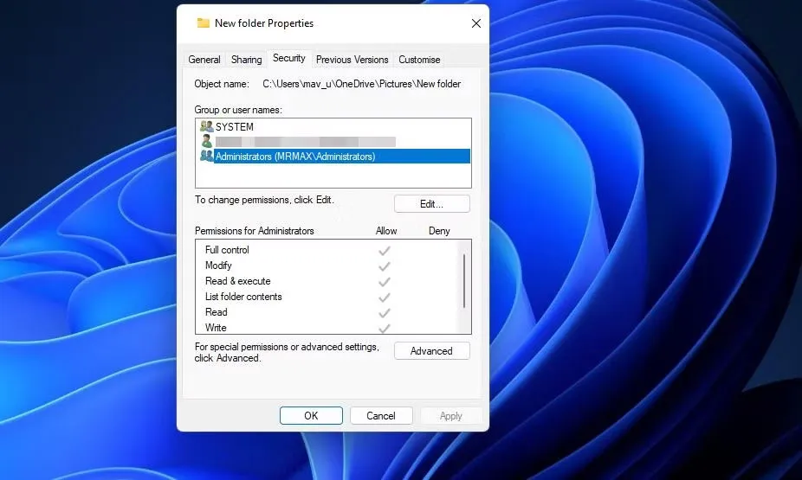Click the Cancel button
Image resolution: width=802 pixels, height=480 pixels.
click(381, 416)
